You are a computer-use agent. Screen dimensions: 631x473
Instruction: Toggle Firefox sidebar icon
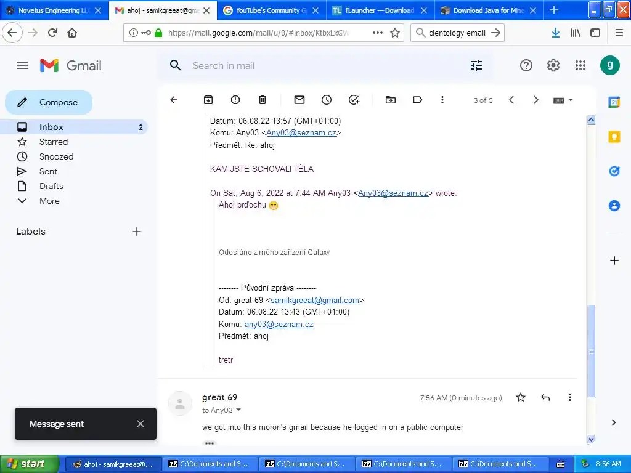pyautogui.click(x=595, y=33)
